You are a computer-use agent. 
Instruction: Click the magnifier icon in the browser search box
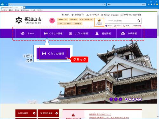click(x=143, y=4)
